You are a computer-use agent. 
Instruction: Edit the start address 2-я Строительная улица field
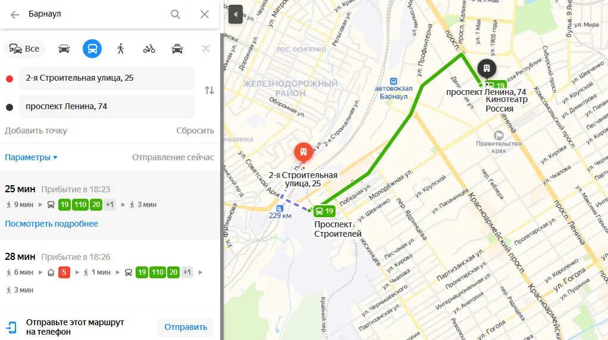[x=106, y=78]
